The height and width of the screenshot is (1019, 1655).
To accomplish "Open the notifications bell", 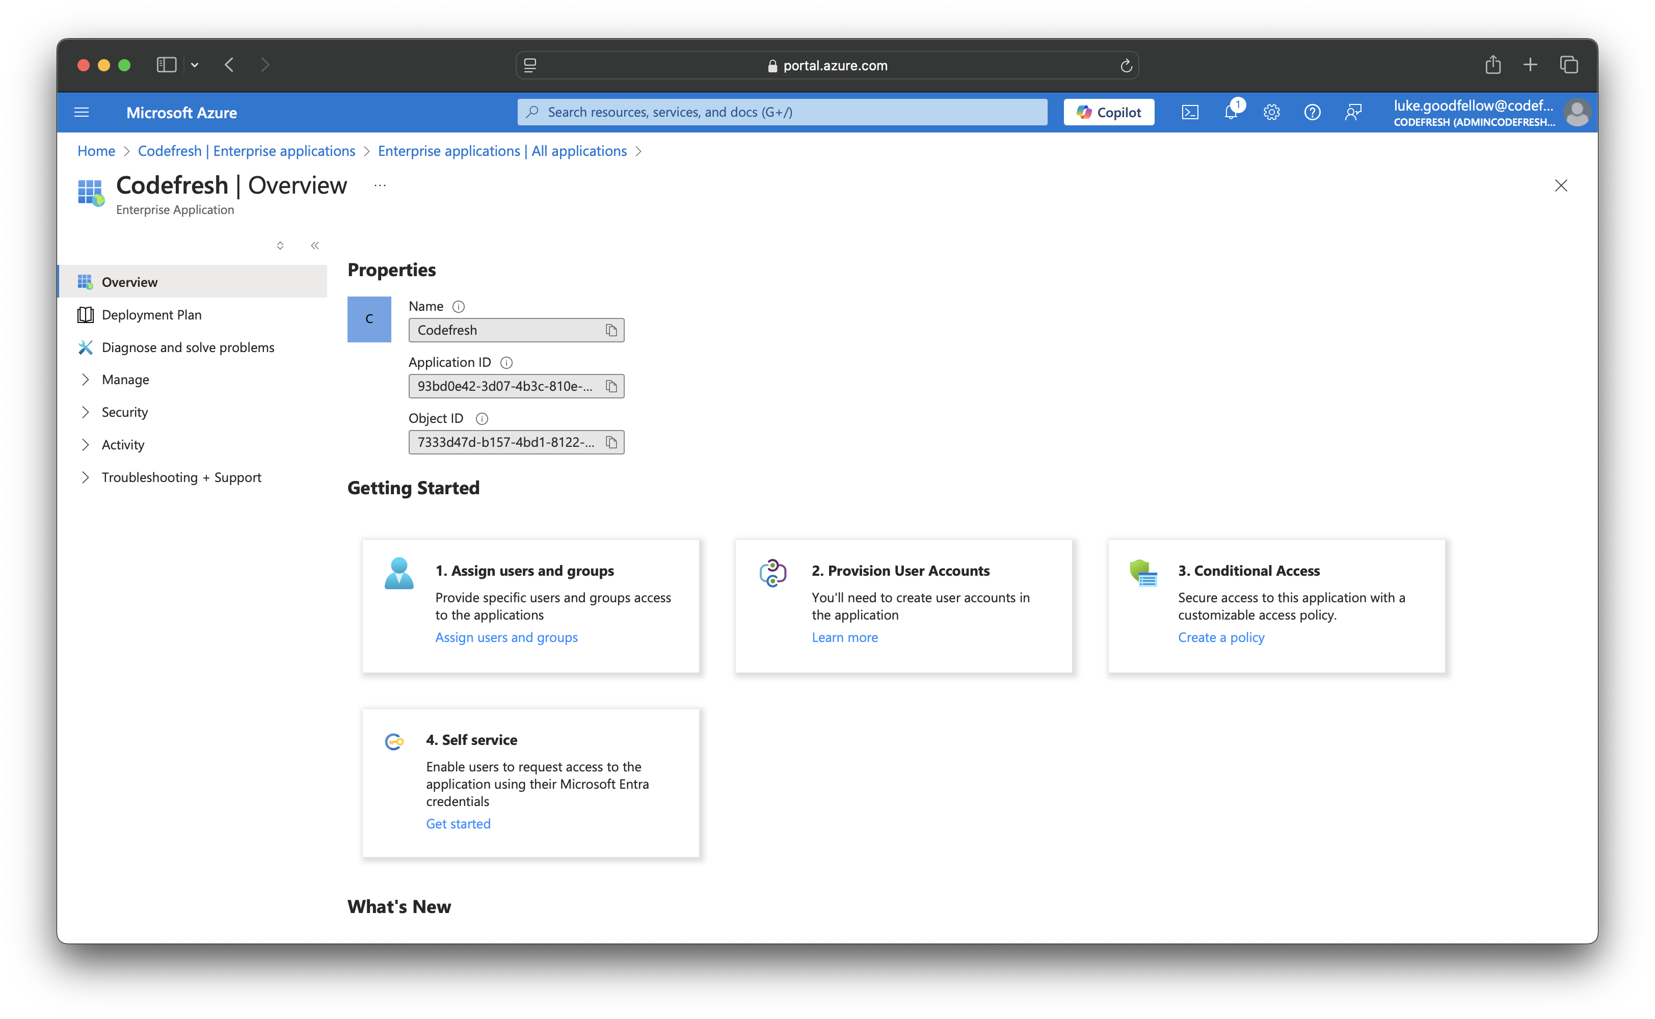I will 1231,113.
